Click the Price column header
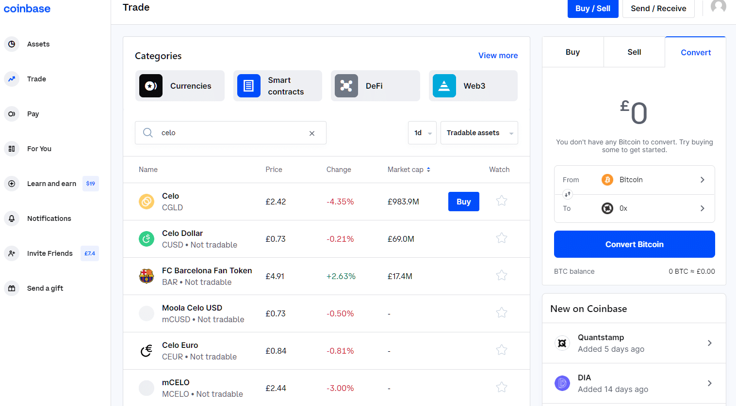 click(274, 170)
